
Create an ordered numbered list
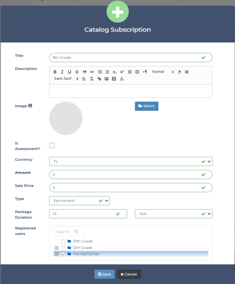tap(100, 72)
